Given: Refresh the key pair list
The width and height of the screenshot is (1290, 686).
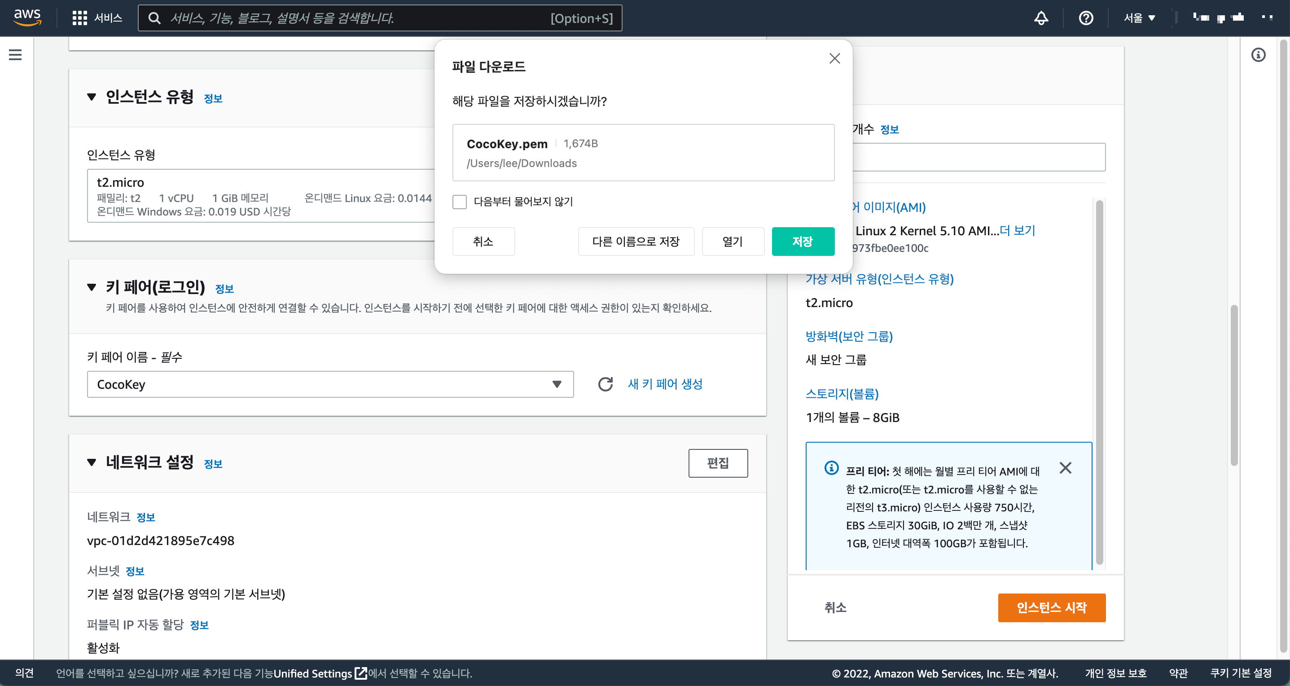Looking at the screenshot, I should pos(605,384).
